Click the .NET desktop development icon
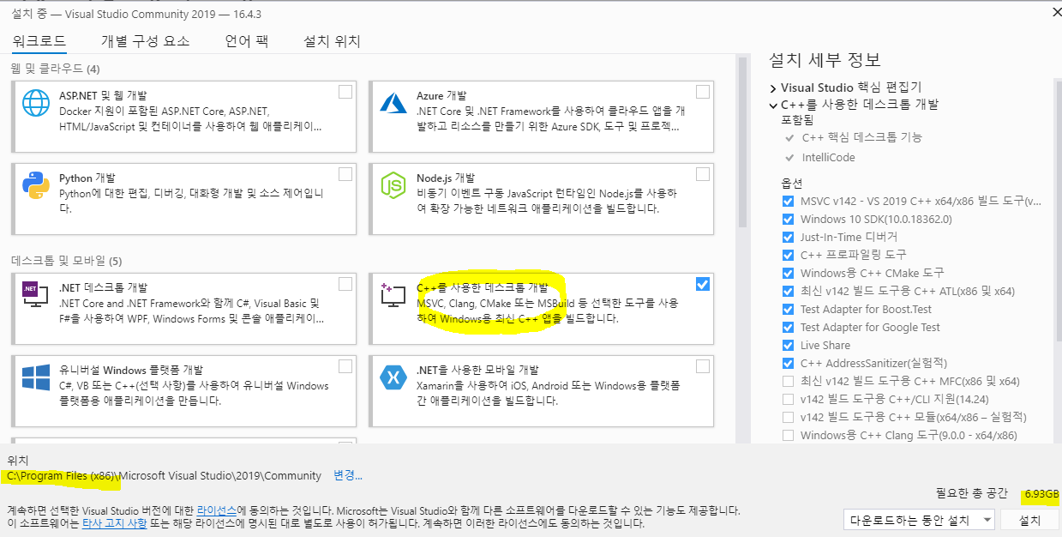The width and height of the screenshot is (1062, 537). tap(37, 294)
